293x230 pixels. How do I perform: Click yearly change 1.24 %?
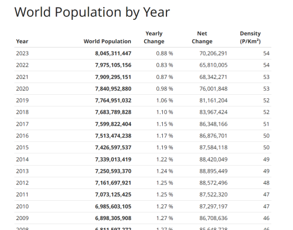point(165,171)
